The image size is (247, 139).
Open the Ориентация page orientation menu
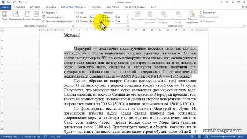(15, 17)
